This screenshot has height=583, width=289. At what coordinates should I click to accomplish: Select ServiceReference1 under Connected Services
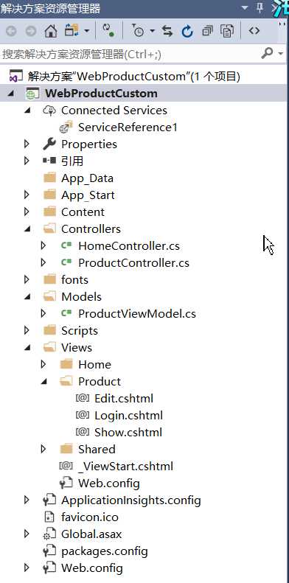point(128,128)
